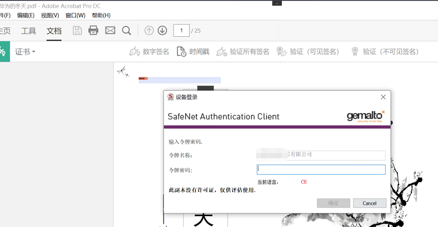The image size is (438, 227).
Task: Open the 视图(V) menu
Action: 50,15
